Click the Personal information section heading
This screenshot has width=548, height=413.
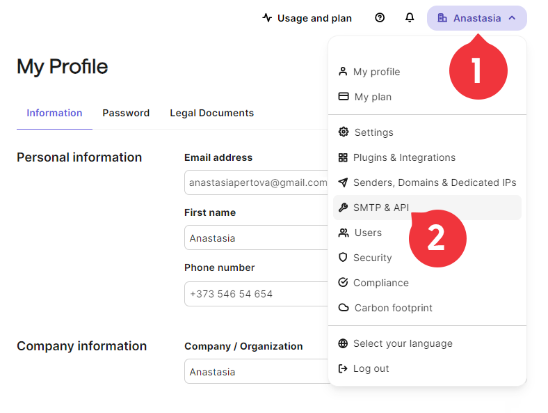tap(79, 157)
